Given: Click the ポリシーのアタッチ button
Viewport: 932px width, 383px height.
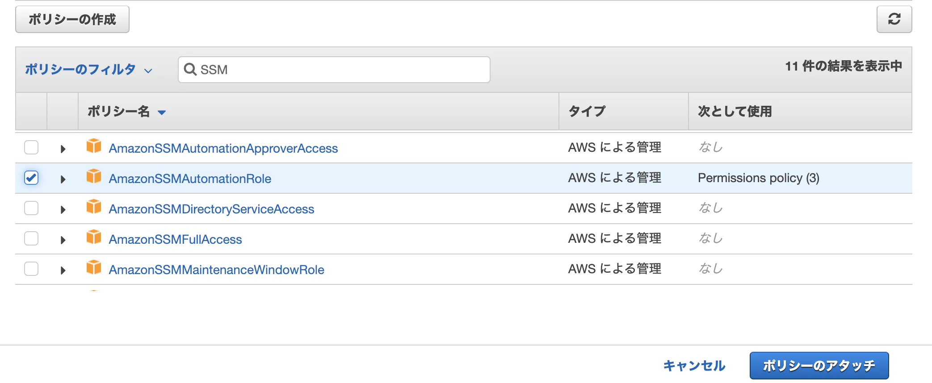Looking at the screenshot, I should click(819, 366).
